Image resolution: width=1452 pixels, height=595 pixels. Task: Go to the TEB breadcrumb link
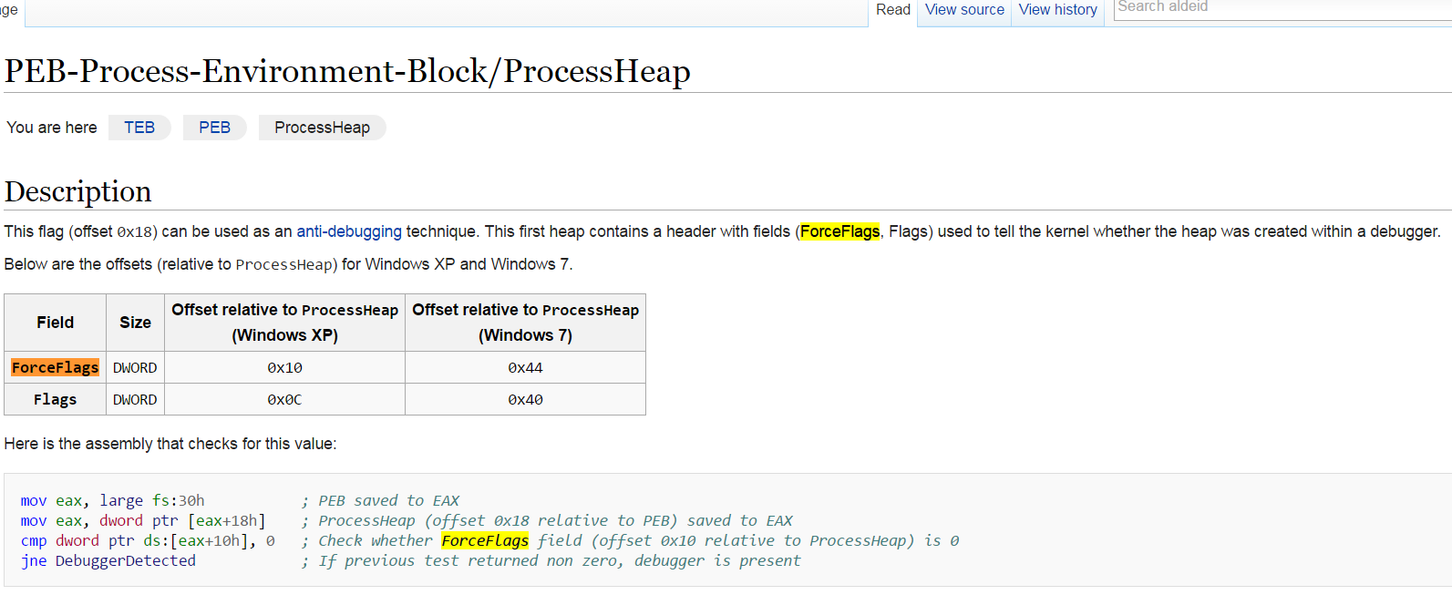139,128
